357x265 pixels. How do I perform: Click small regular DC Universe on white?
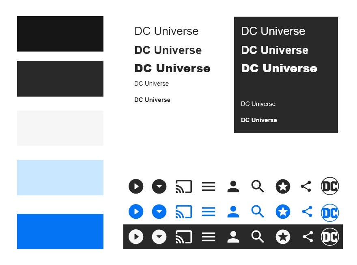pos(151,84)
